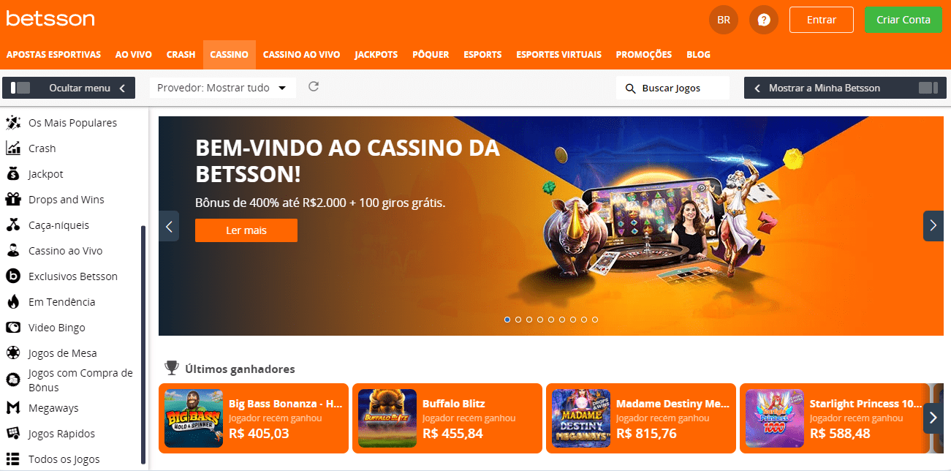Click the Ler mais button
The image size is (951, 471).
coord(246,230)
